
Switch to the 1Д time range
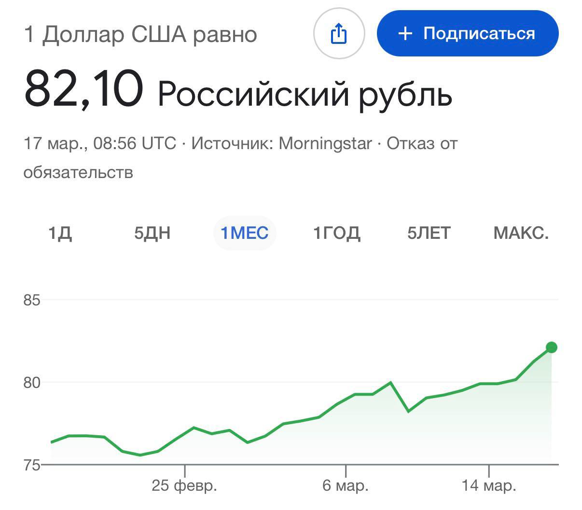point(60,233)
